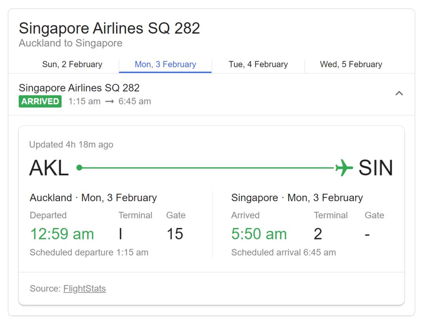Click the Scheduled departure 1:15 am text
The image size is (424, 320).
(89, 252)
